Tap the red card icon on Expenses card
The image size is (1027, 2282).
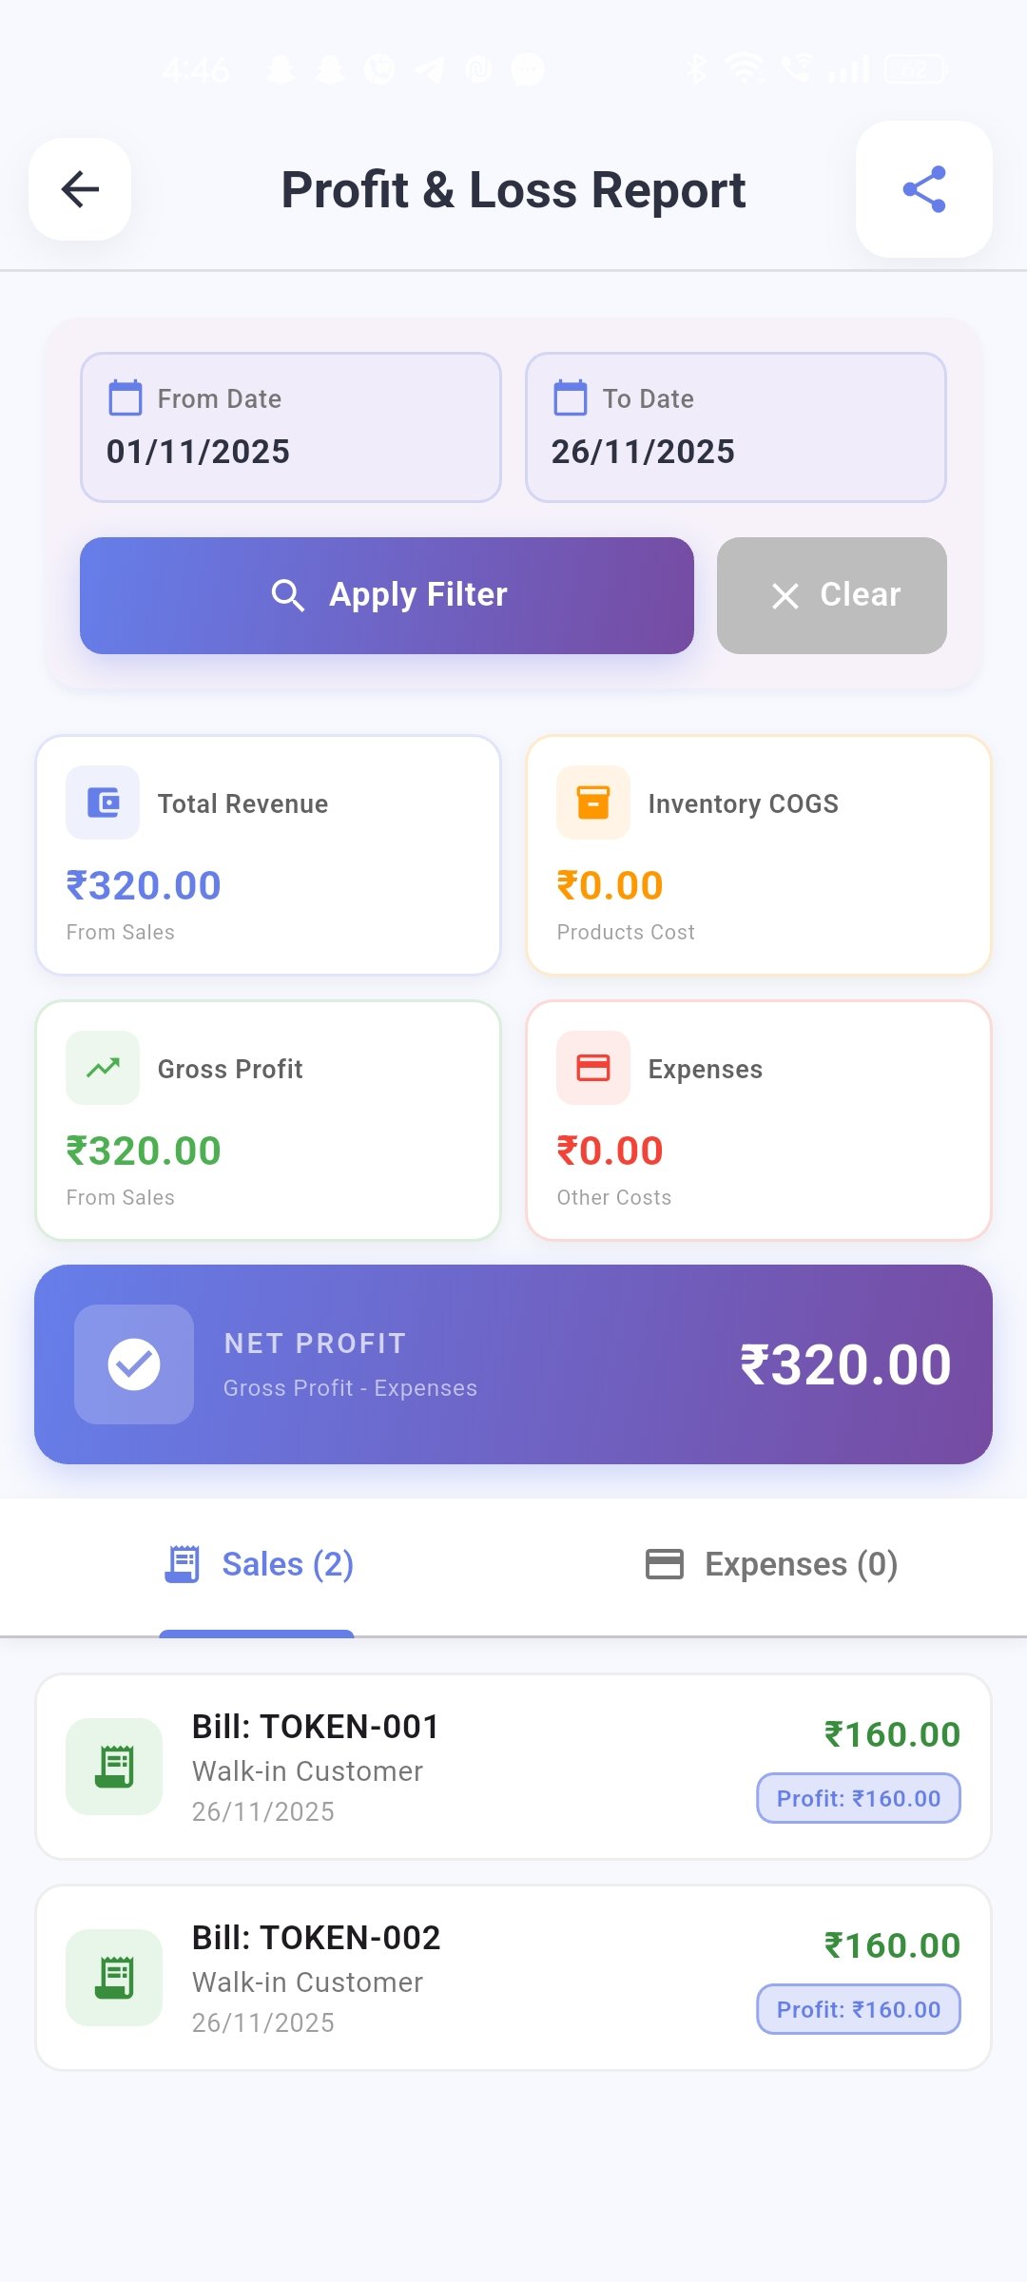point(591,1068)
